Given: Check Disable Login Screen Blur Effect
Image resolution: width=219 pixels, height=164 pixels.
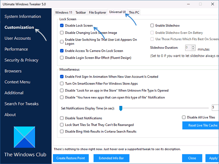Looking at the screenshot, I should click(x=62, y=58).
